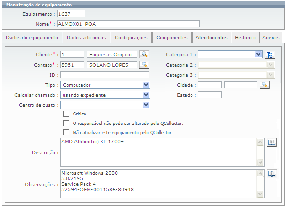Viewport: 286px width, 207px height.
Task: Toggle 'Não atualizar este equipamento pelo QCollector'
Action: pyautogui.click(x=66, y=133)
